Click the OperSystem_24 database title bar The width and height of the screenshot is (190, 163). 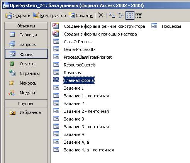tap(96, 5)
